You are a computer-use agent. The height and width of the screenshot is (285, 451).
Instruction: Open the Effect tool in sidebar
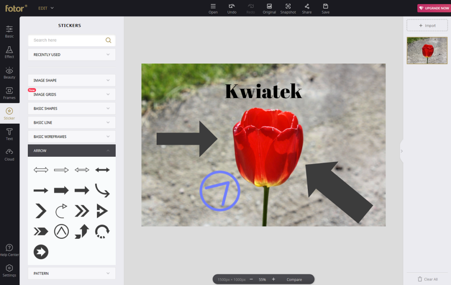(x=9, y=52)
